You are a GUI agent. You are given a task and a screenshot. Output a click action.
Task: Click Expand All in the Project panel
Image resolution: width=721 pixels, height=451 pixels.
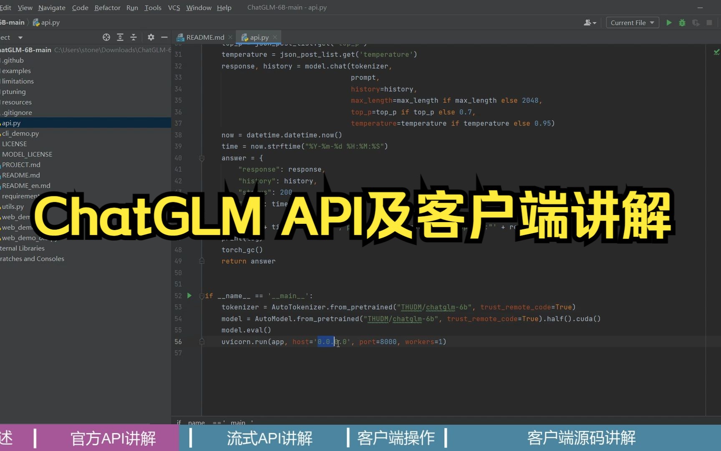[120, 37]
